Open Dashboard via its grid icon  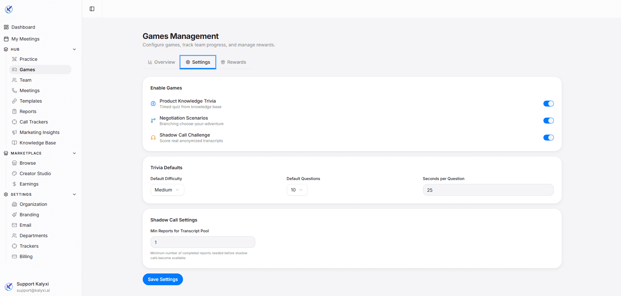[6, 27]
